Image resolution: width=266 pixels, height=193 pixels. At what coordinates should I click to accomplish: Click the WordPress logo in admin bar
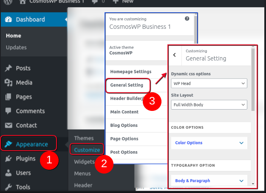click(8, 2)
